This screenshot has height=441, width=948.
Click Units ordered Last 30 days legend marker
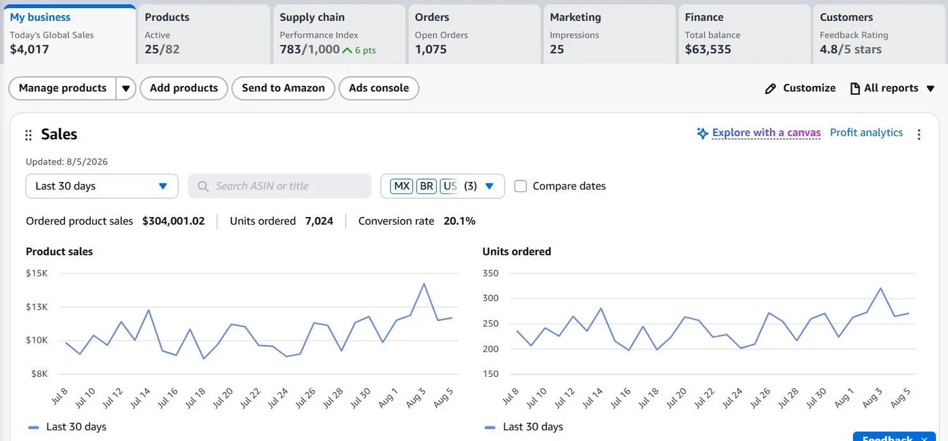tap(491, 427)
